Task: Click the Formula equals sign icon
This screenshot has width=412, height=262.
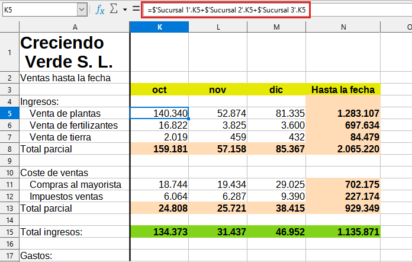Action: (136, 9)
